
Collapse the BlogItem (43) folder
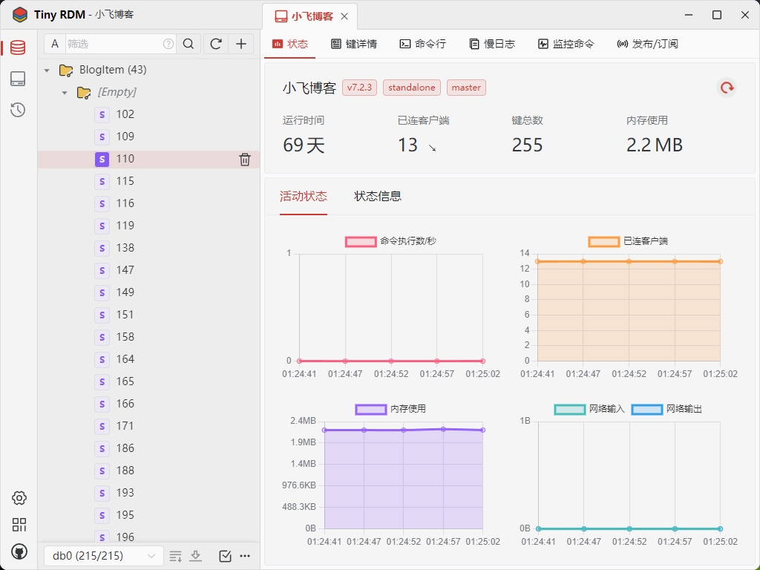pyautogui.click(x=47, y=70)
